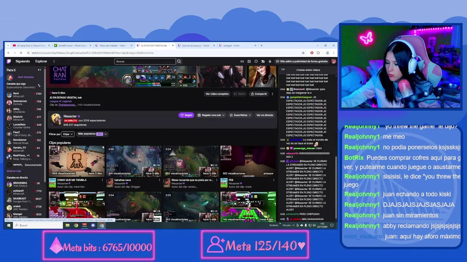
Task: Play the COMO QUE ME TIEMBLA clip thumbnail
Action: pyautogui.click(x=77, y=161)
